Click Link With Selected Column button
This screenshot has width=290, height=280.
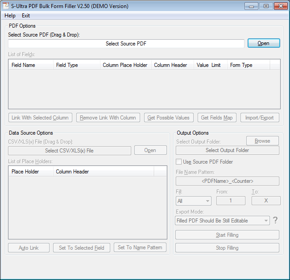point(40,118)
